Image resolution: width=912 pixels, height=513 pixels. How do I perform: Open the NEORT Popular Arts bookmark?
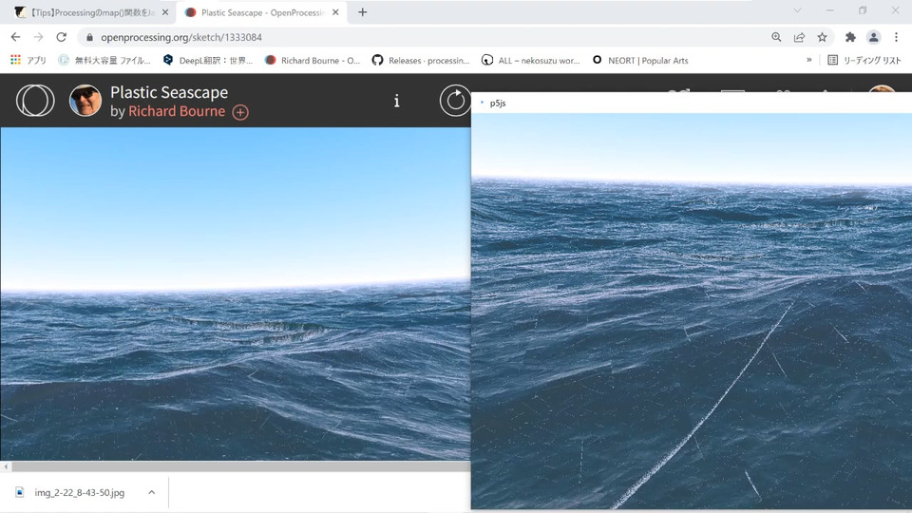(639, 60)
